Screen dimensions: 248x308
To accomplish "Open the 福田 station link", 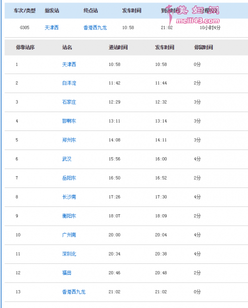I will pos(67,273).
